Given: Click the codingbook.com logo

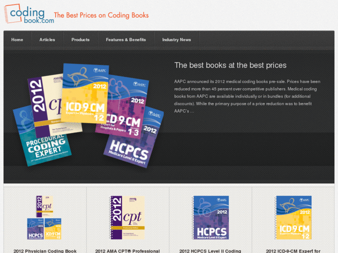Looking at the screenshot, I should click(29, 14).
